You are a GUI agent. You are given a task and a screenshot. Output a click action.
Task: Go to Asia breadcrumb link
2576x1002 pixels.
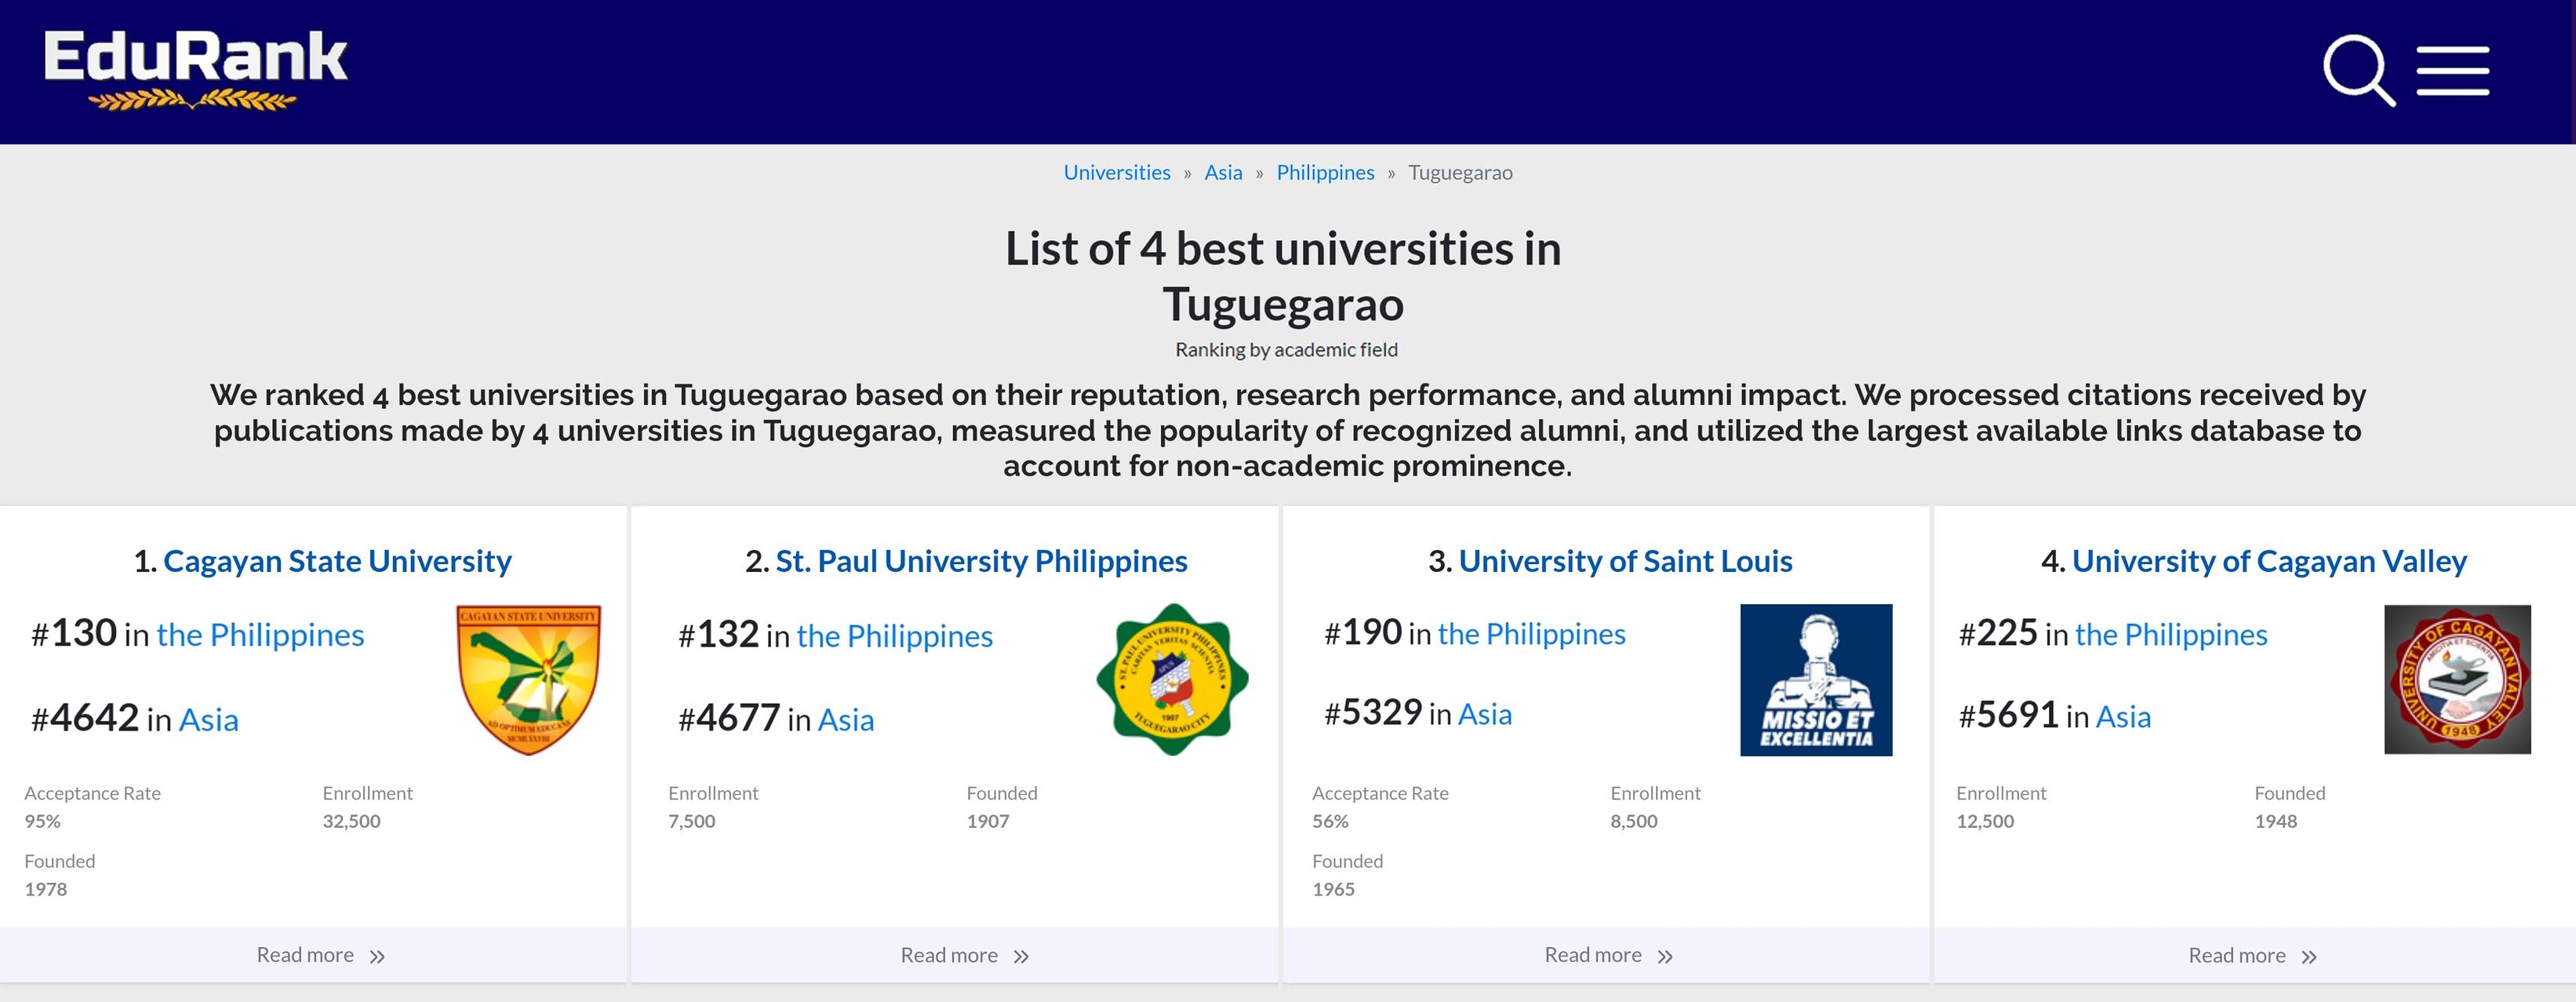[1223, 172]
